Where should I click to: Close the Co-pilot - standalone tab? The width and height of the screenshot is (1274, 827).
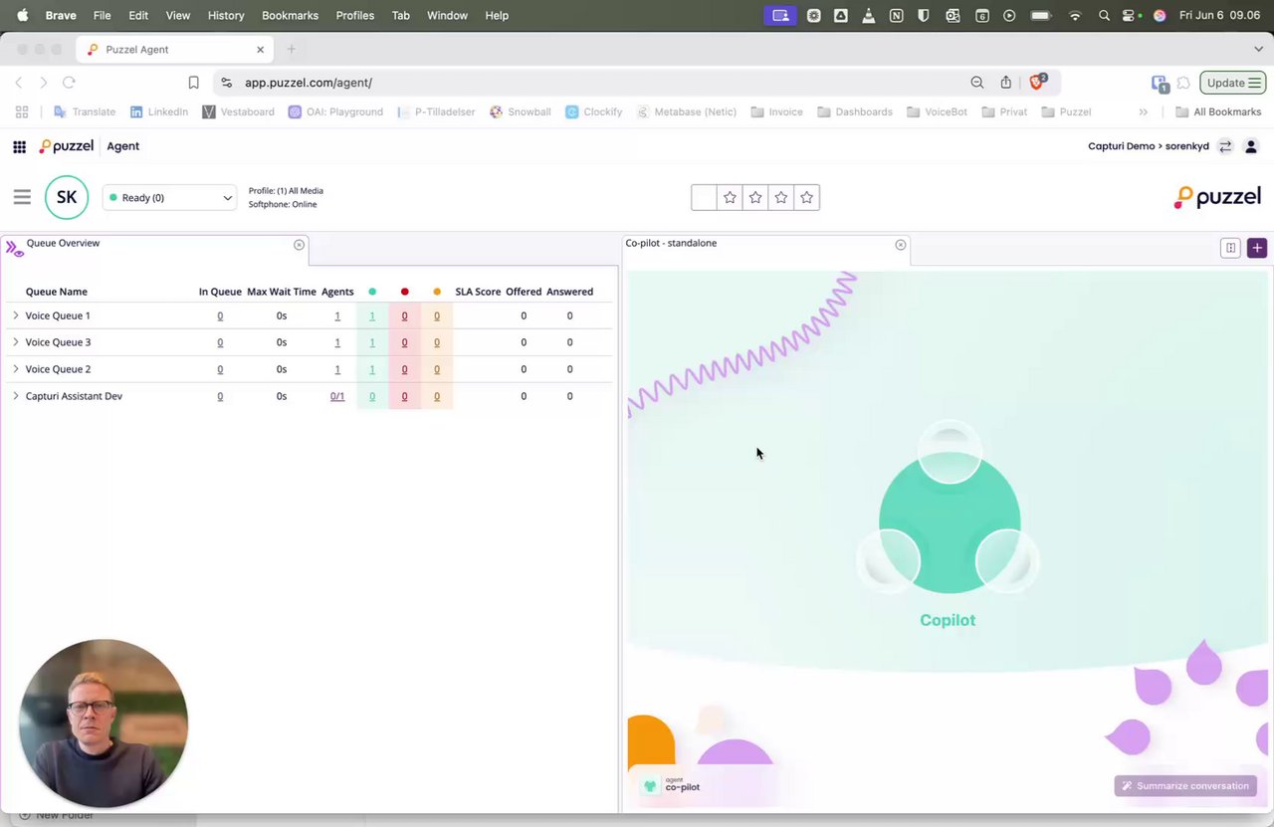pos(901,245)
